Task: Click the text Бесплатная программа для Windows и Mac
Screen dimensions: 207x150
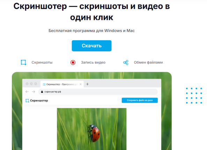Action: point(91,31)
